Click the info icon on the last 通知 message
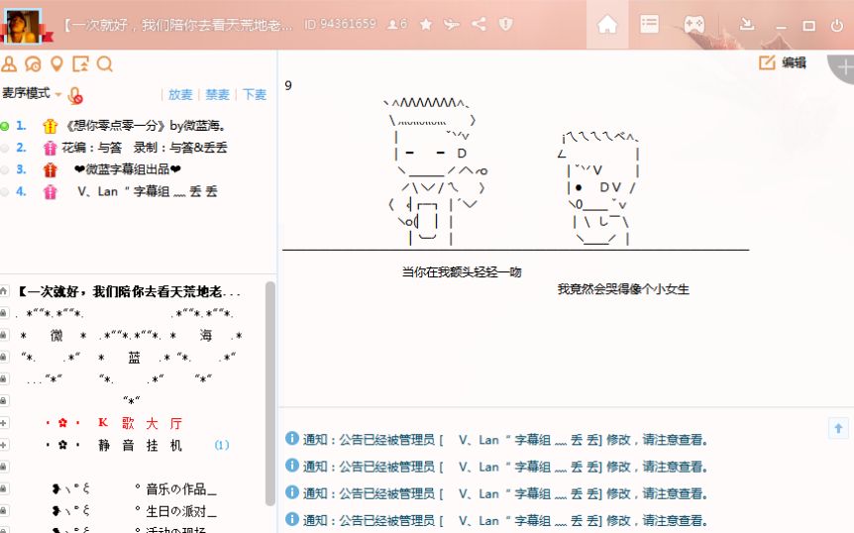854x533 pixels. tap(292, 519)
